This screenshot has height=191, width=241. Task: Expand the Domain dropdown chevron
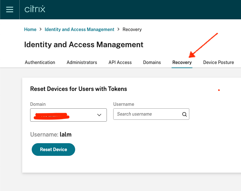pos(99,115)
